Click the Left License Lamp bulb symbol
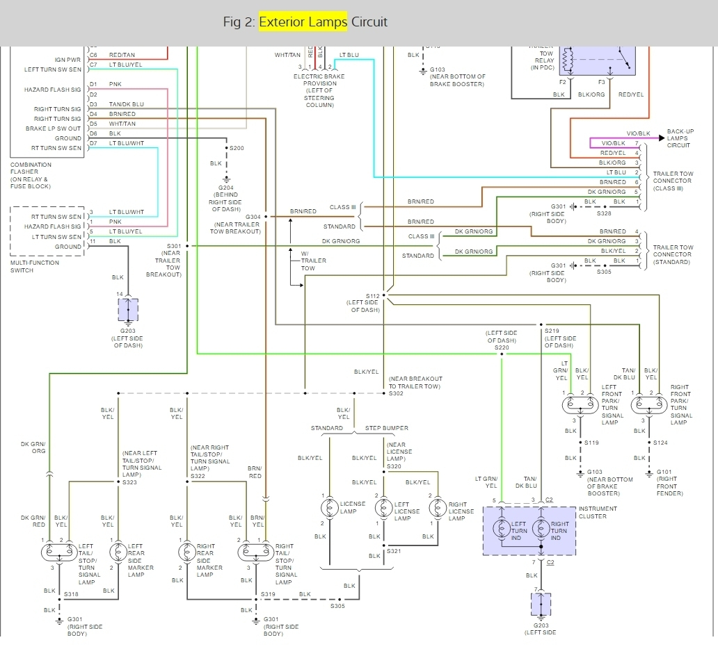 click(383, 508)
